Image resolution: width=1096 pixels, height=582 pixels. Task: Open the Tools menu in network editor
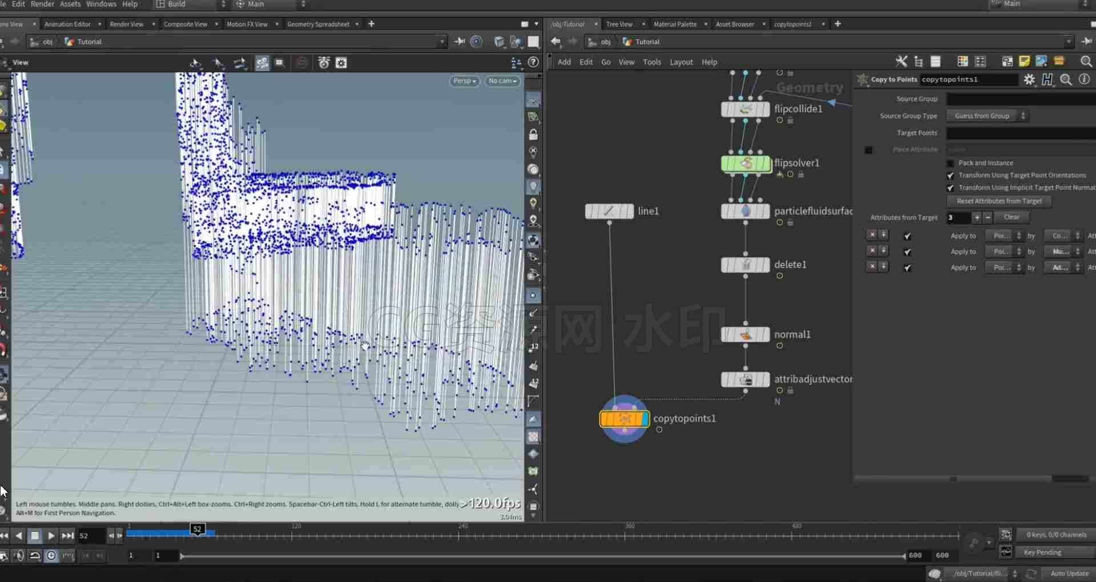click(x=652, y=62)
